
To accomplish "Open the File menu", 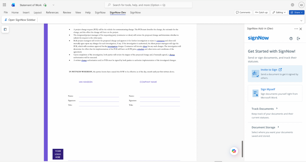I will click(x=6, y=13).
